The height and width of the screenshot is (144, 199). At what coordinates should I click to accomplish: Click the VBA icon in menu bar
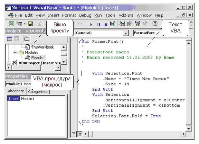click(x=11, y=15)
